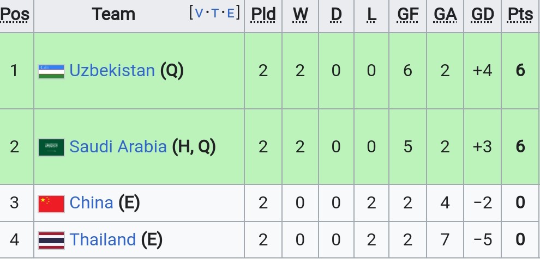Click the Thailand flag icon
This screenshot has height=259, width=540.
[x=51, y=240]
